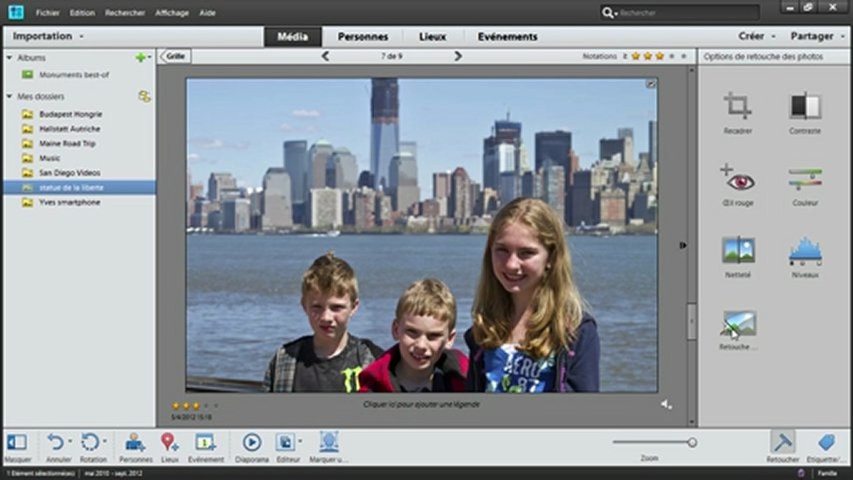Open the Personnes tool in bottom toolbar
Image resolution: width=853 pixels, height=480 pixels.
[x=135, y=442]
